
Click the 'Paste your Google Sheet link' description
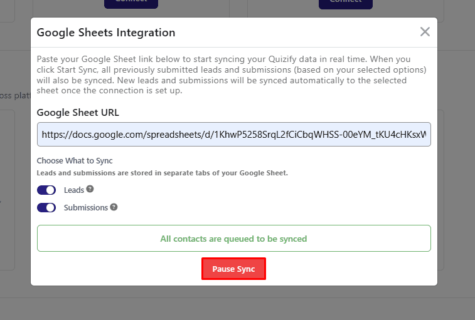232,75
